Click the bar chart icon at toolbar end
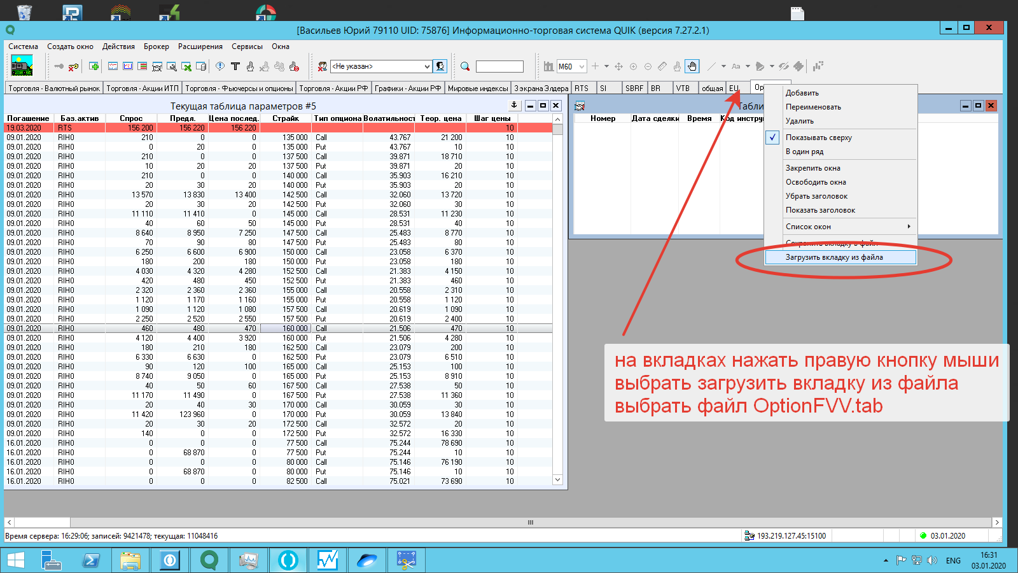This screenshot has height=573, width=1018. click(818, 66)
